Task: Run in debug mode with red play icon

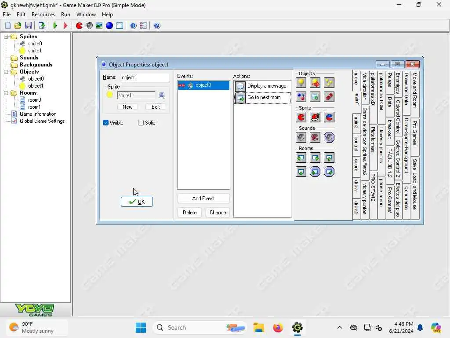Action: [65, 26]
